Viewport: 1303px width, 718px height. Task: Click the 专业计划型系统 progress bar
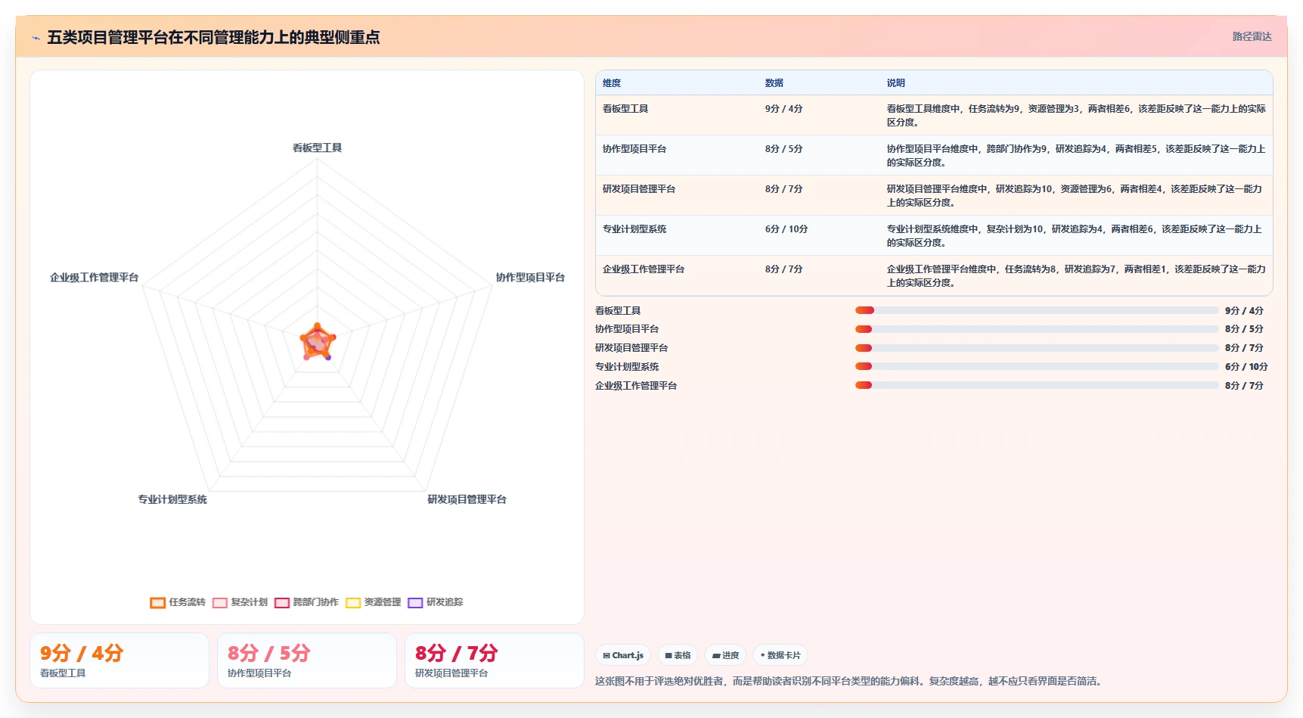1037,366
